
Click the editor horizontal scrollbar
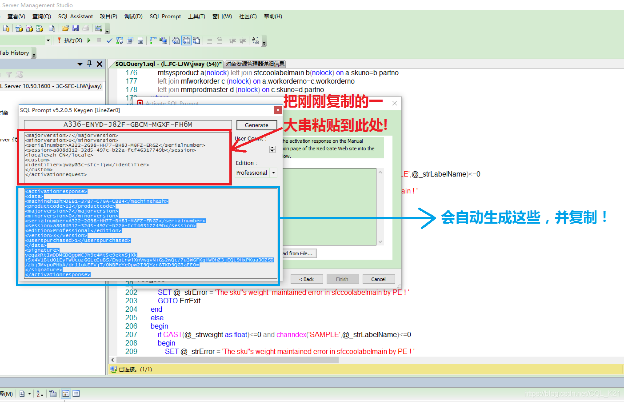tap(227, 360)
